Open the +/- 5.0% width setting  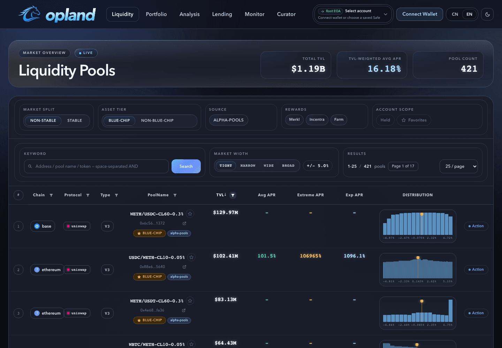pos(318,166)
